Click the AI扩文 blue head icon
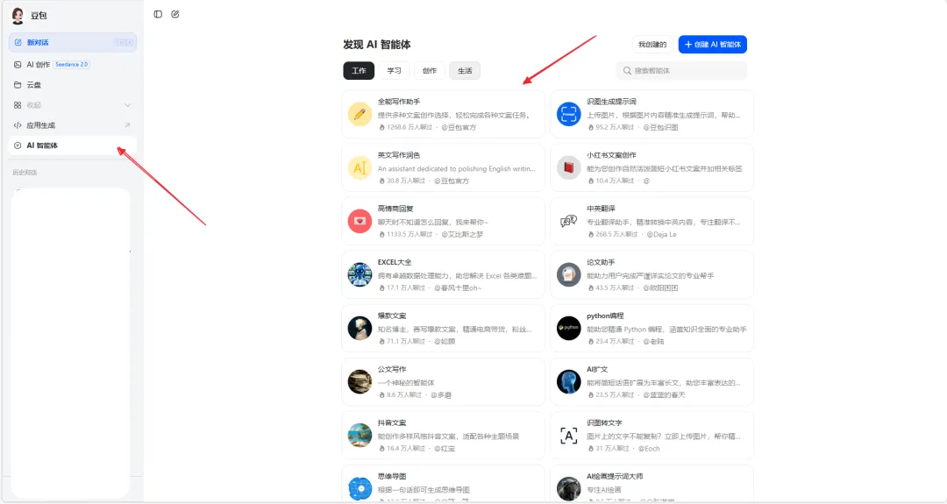Screen dimensions: 947x504 (568, 381)
